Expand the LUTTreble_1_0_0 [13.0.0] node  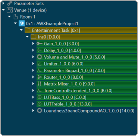click(x=33, y=104)
